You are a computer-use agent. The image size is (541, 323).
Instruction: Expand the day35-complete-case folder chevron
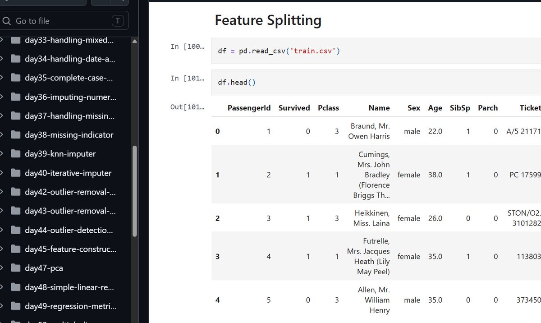pyautogui.click(x=2, y=78)
